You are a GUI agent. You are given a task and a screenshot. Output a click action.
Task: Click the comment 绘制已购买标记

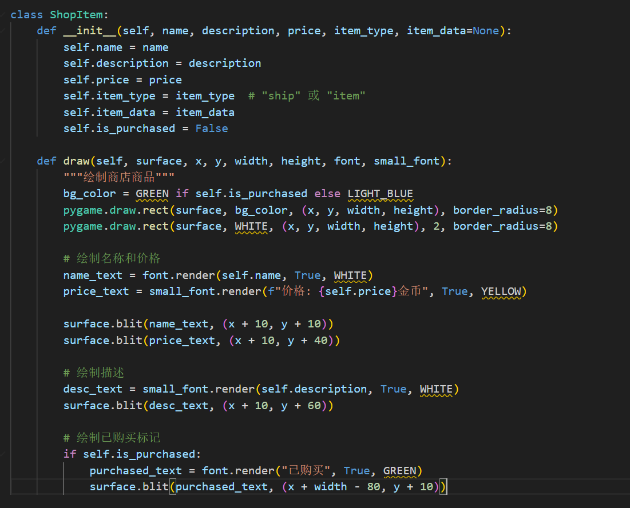tap(112, 438)
